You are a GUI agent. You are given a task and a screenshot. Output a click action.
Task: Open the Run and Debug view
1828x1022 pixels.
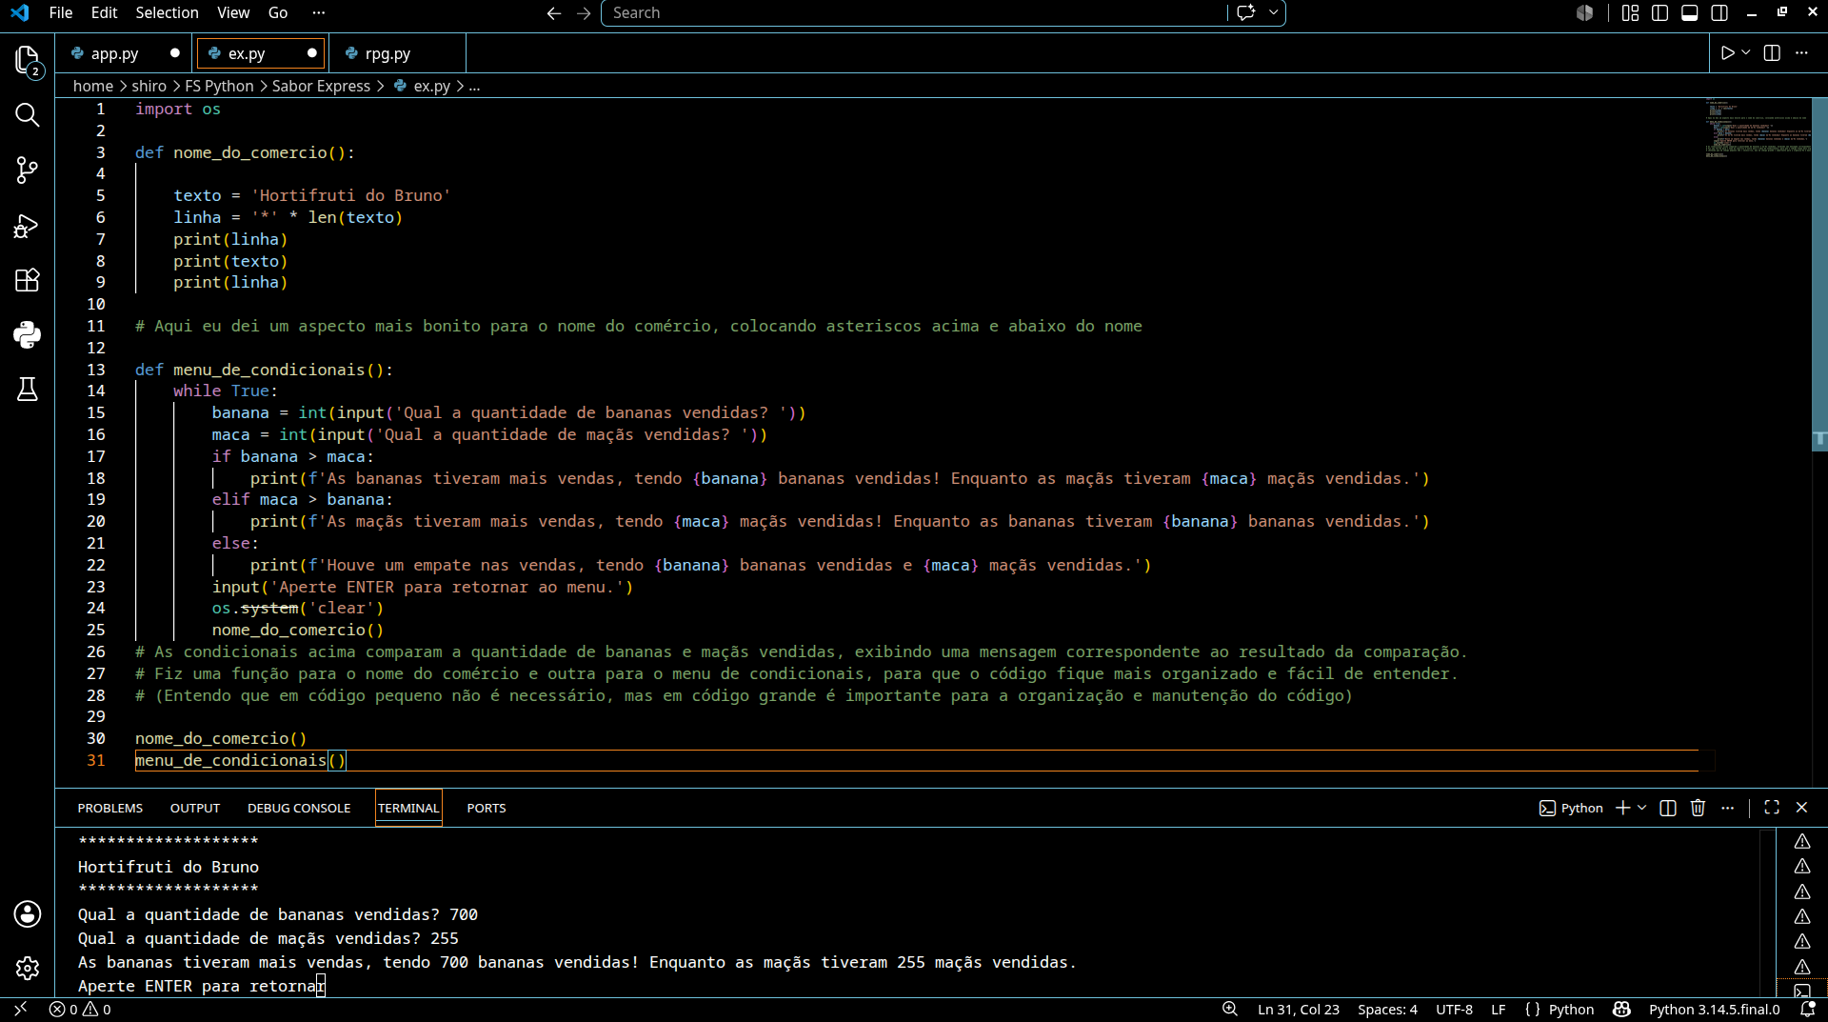tap(27, 226)
